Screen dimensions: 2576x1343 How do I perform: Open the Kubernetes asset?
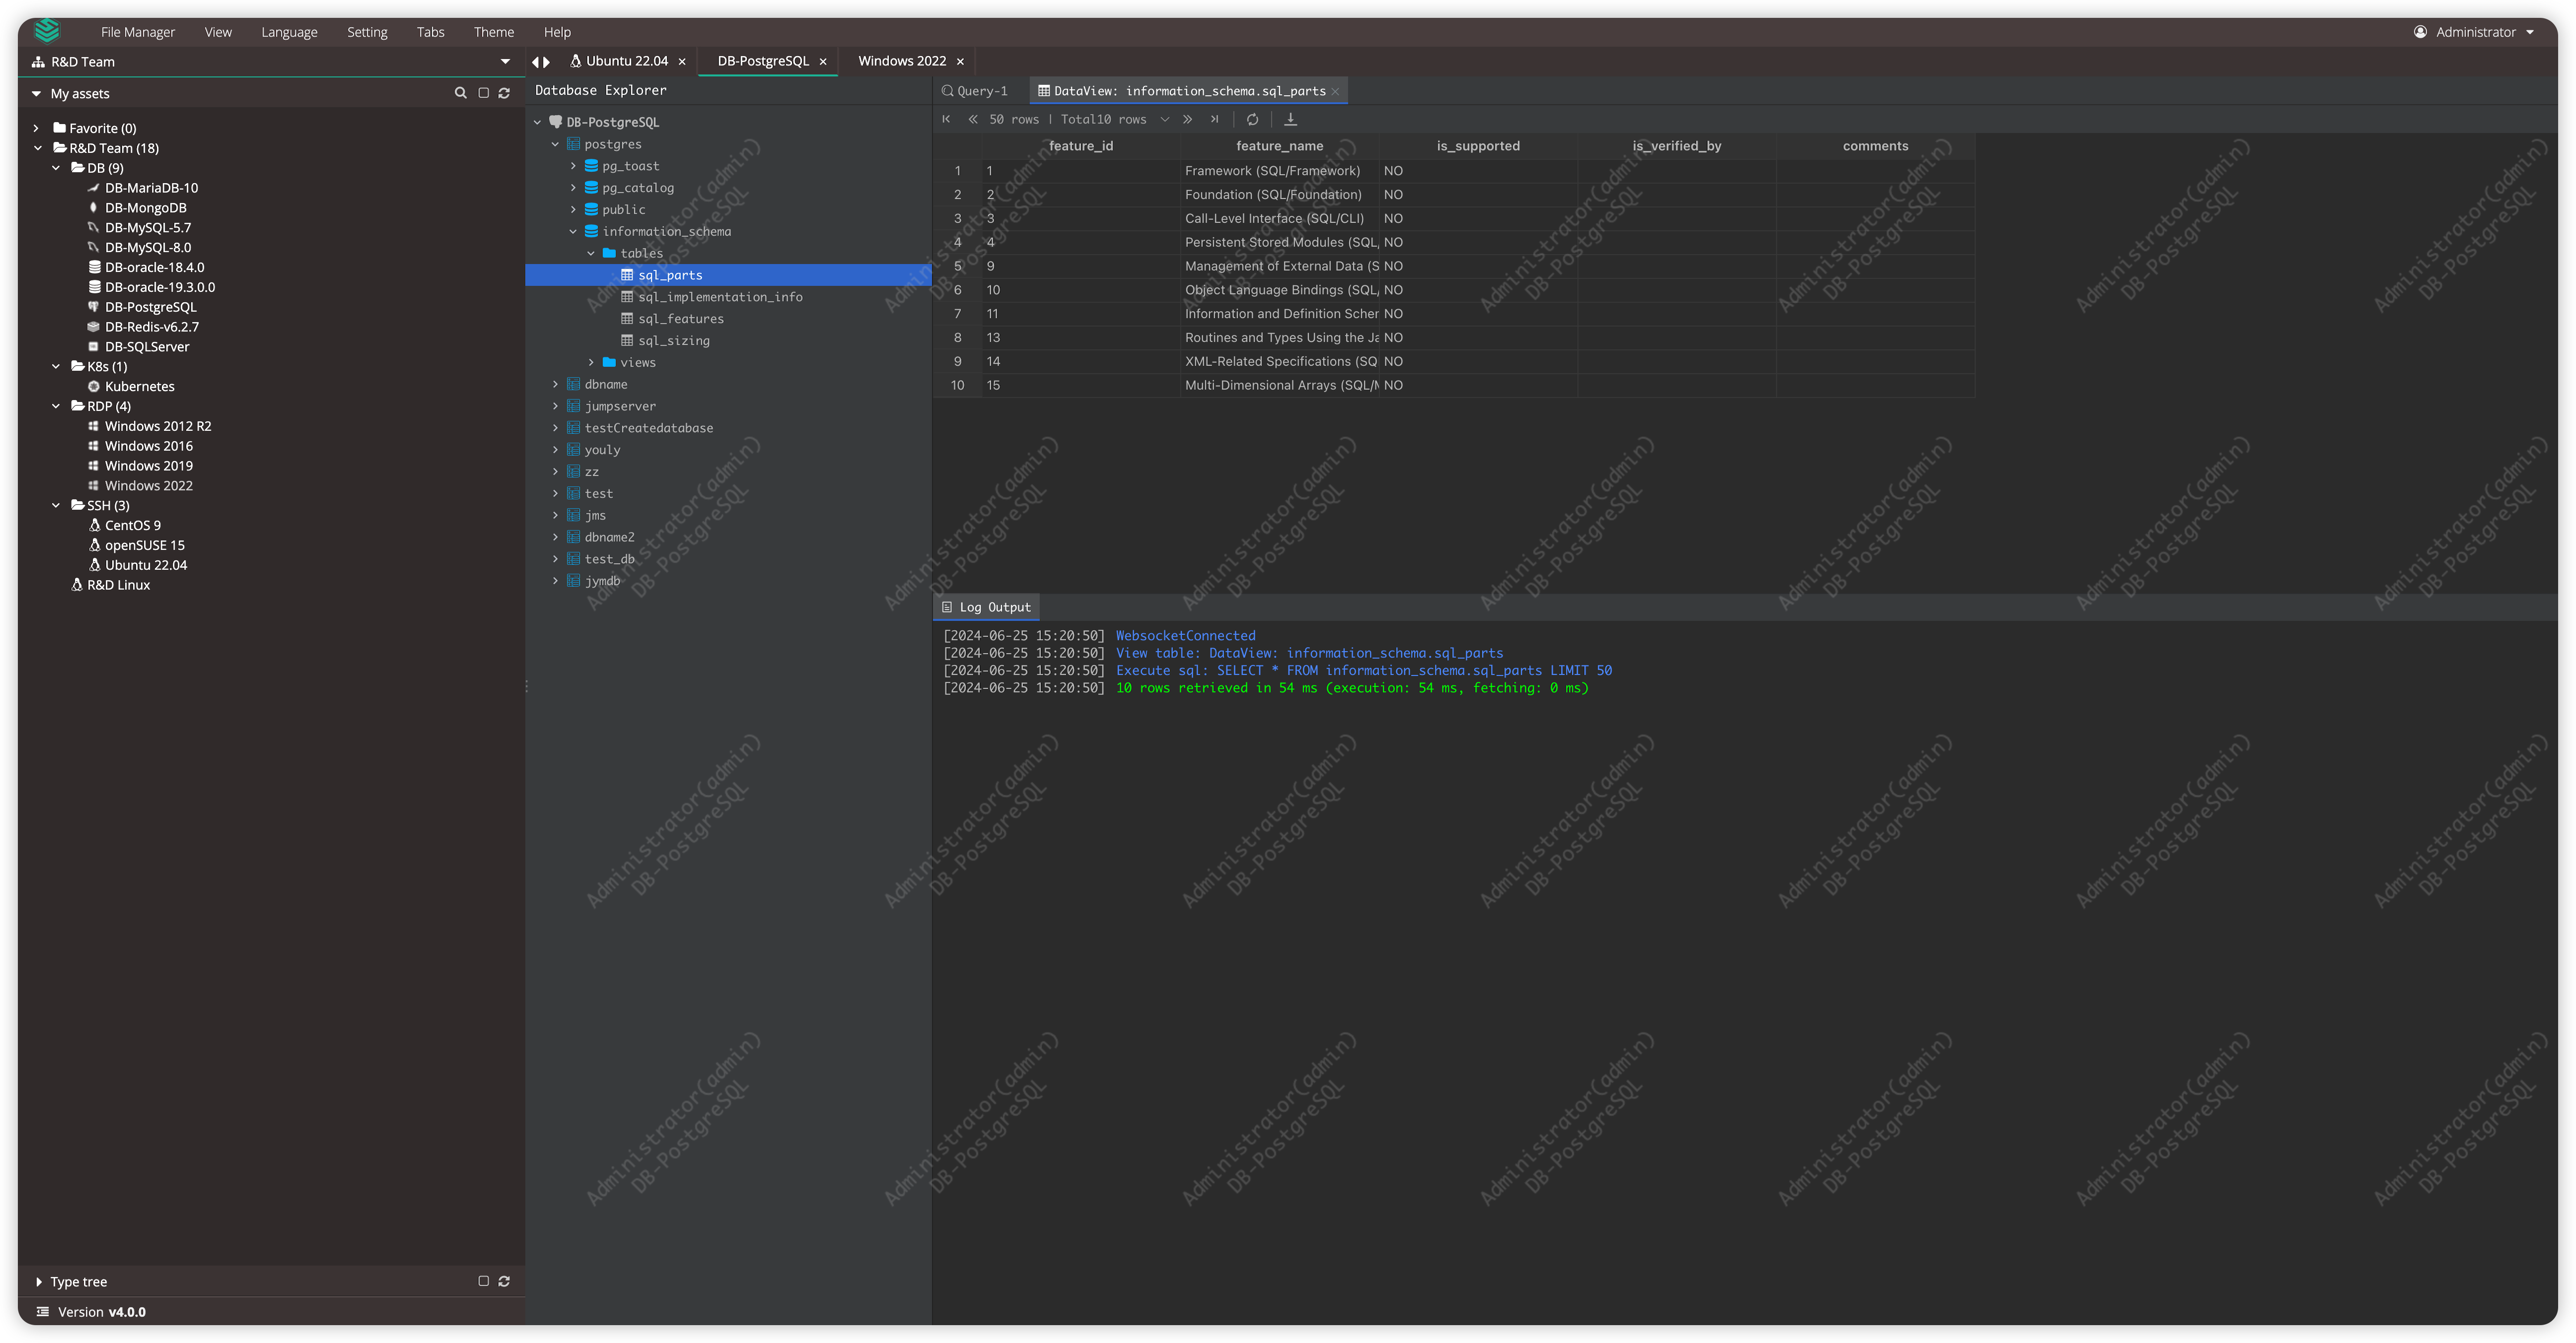coord(139,386)
